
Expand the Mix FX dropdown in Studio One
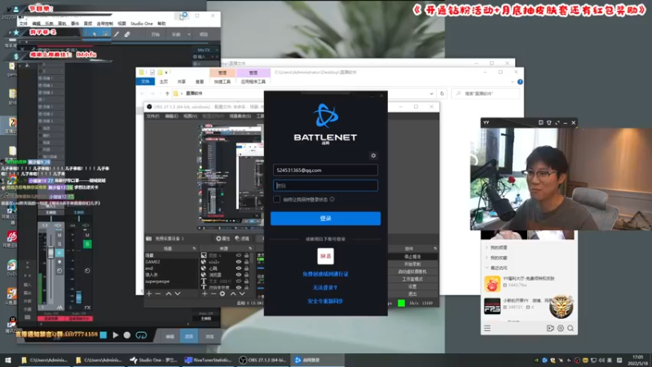click(217, 50)
